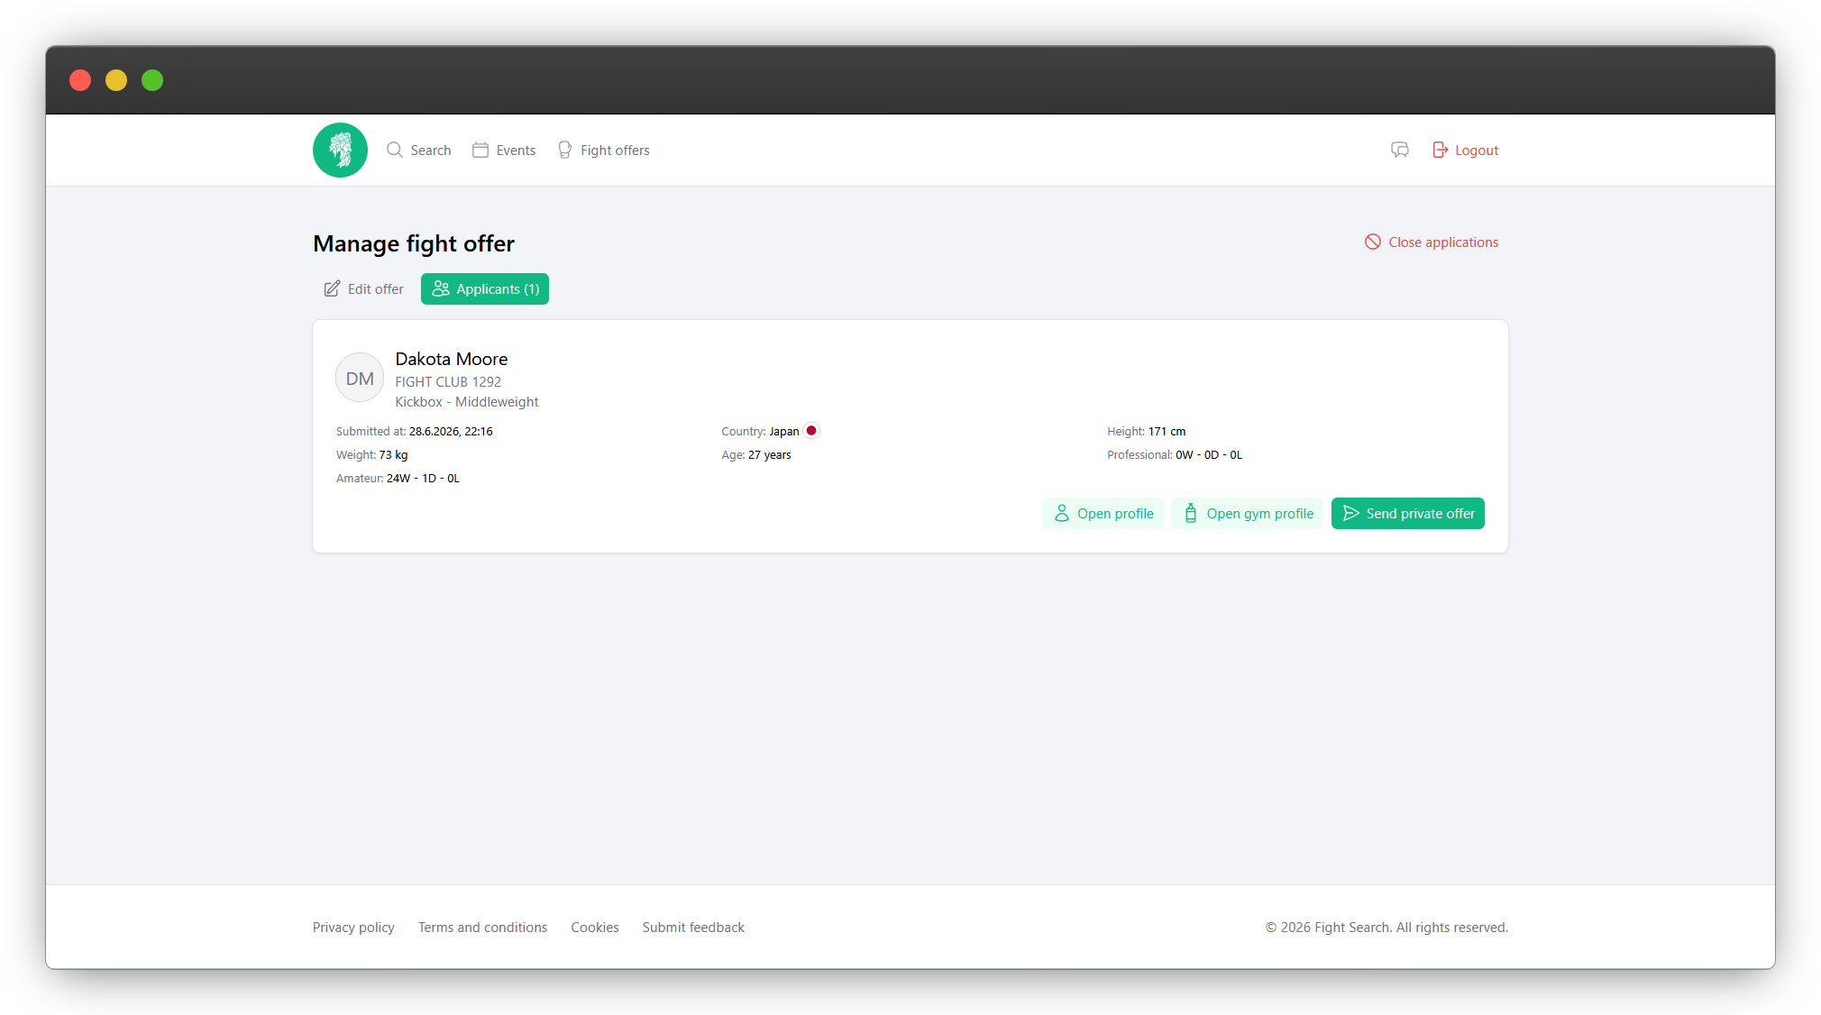Click the amateur record 24W - 1D - 0L
Screen dimensions: 1821x1015
pos(423,478)
